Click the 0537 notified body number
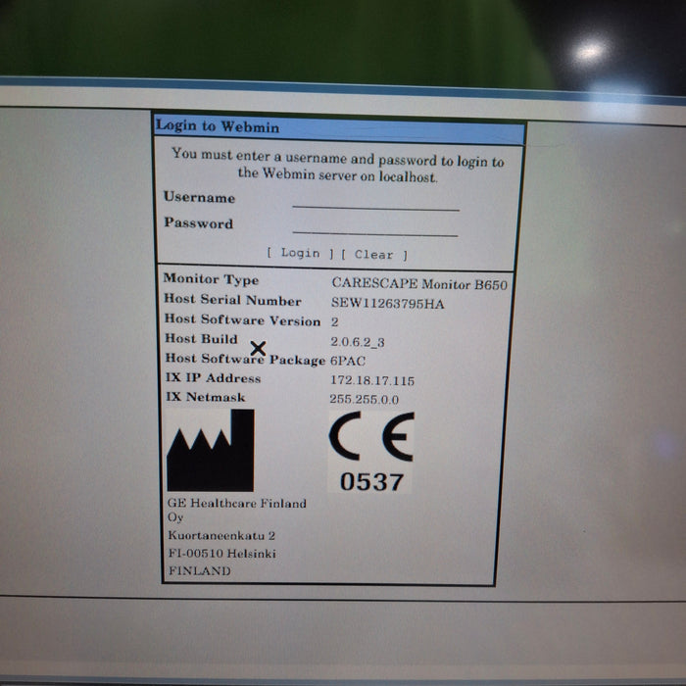686x686 pixels. 371,481
